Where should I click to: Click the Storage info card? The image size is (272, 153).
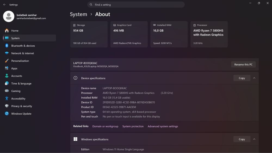(x=89, y=34)
